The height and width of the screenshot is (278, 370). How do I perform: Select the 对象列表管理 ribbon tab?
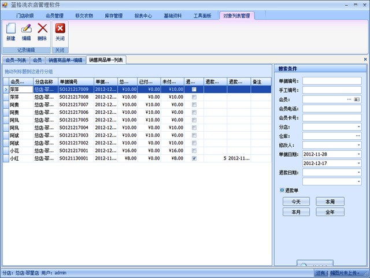[x=236, y=16]
